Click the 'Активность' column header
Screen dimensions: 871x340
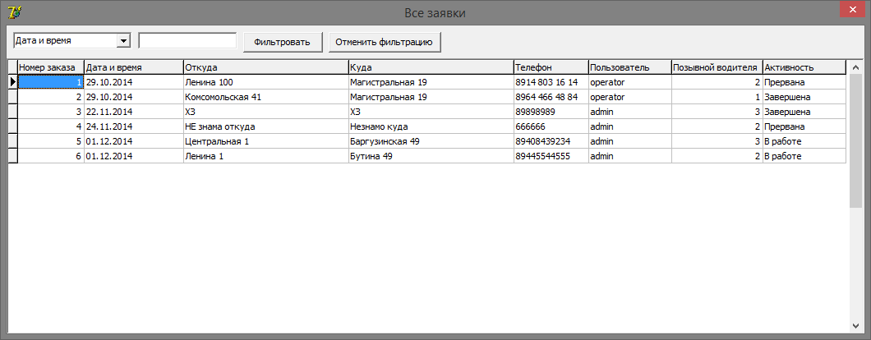[804, 67]
